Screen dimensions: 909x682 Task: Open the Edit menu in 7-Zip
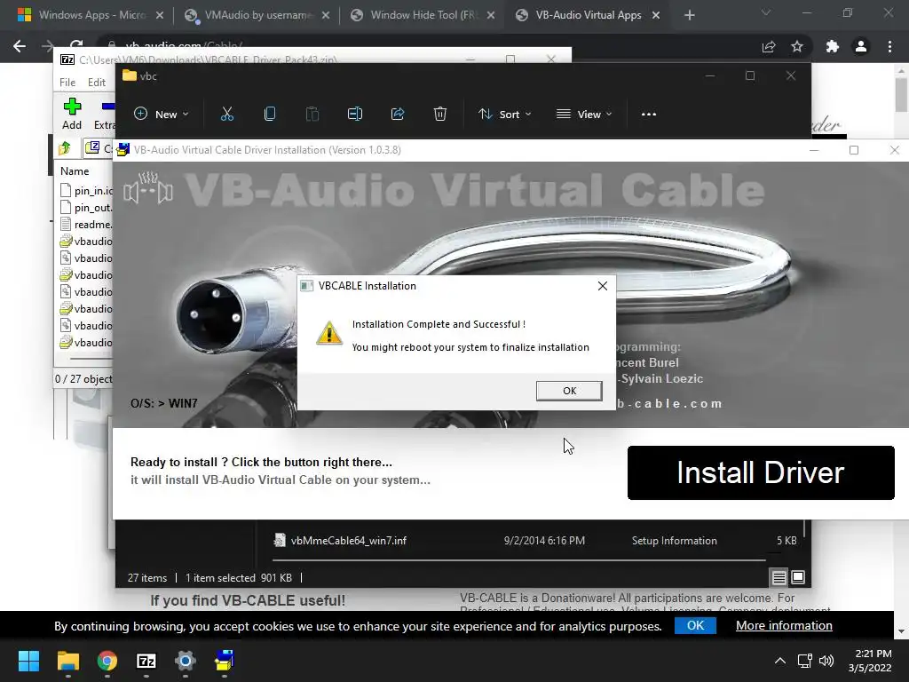tap(96, 83)
